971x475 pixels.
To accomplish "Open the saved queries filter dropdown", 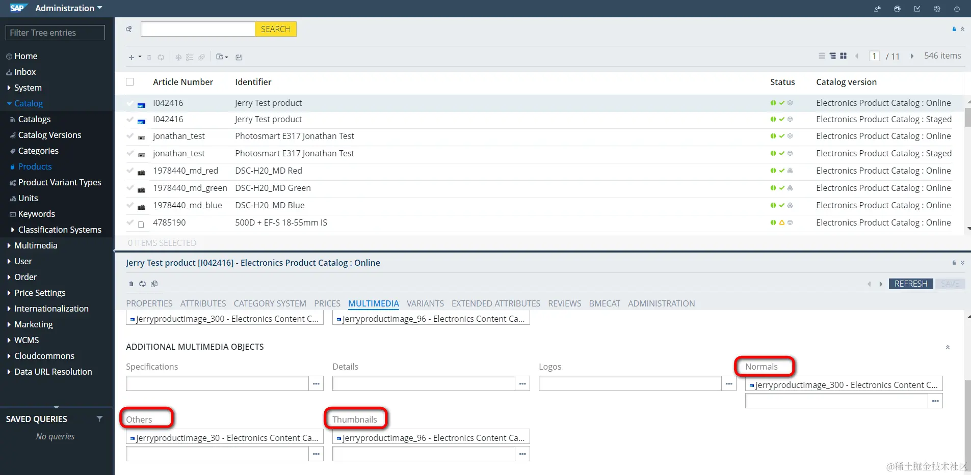I will 99,419.
